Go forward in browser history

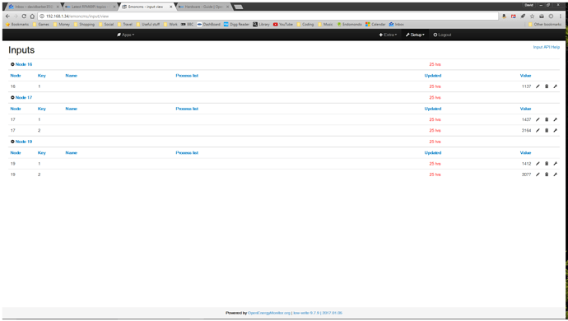(16, 16)
